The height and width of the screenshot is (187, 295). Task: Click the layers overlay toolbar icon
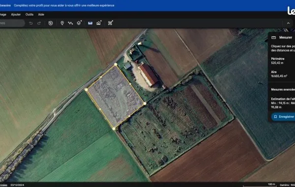tap(79, 23)
